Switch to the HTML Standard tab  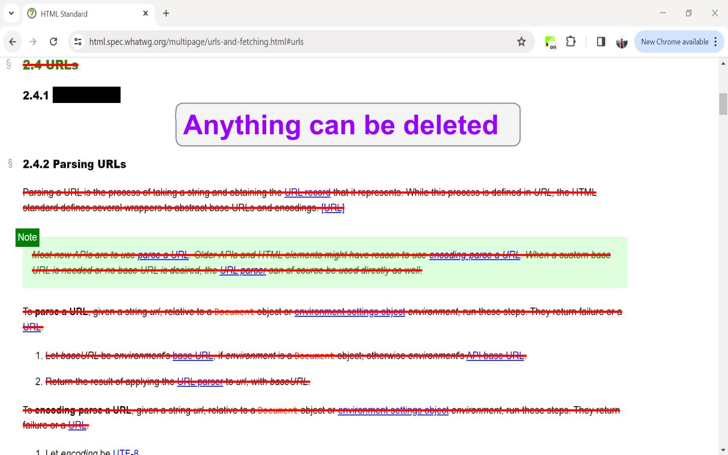point(88,13)
